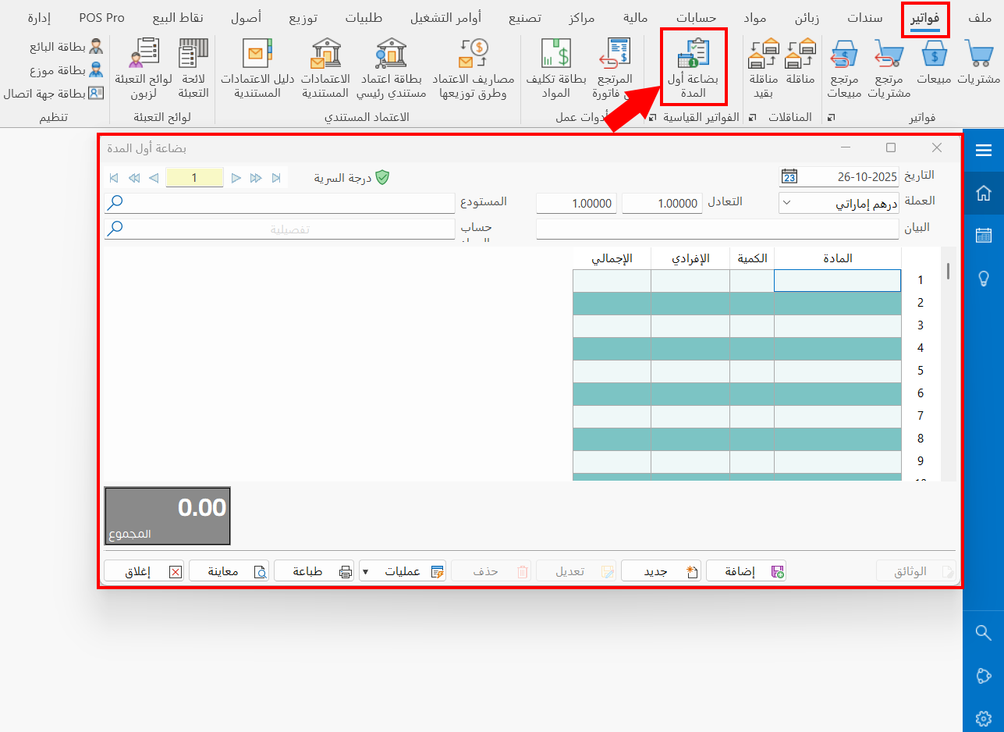
Task: Click the grid vertical scrollbar
Action: tap(948, 367)
